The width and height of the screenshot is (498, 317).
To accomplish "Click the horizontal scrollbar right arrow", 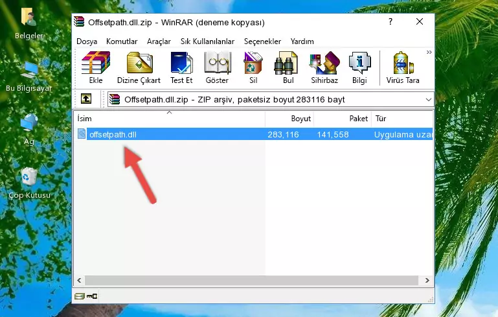I will (427, 281).
